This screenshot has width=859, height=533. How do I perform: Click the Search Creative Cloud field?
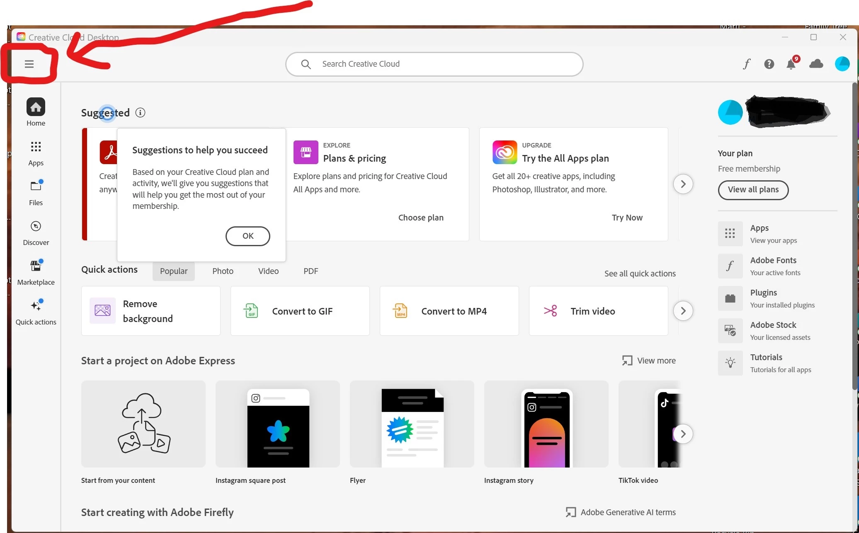(x=434, y=64)
